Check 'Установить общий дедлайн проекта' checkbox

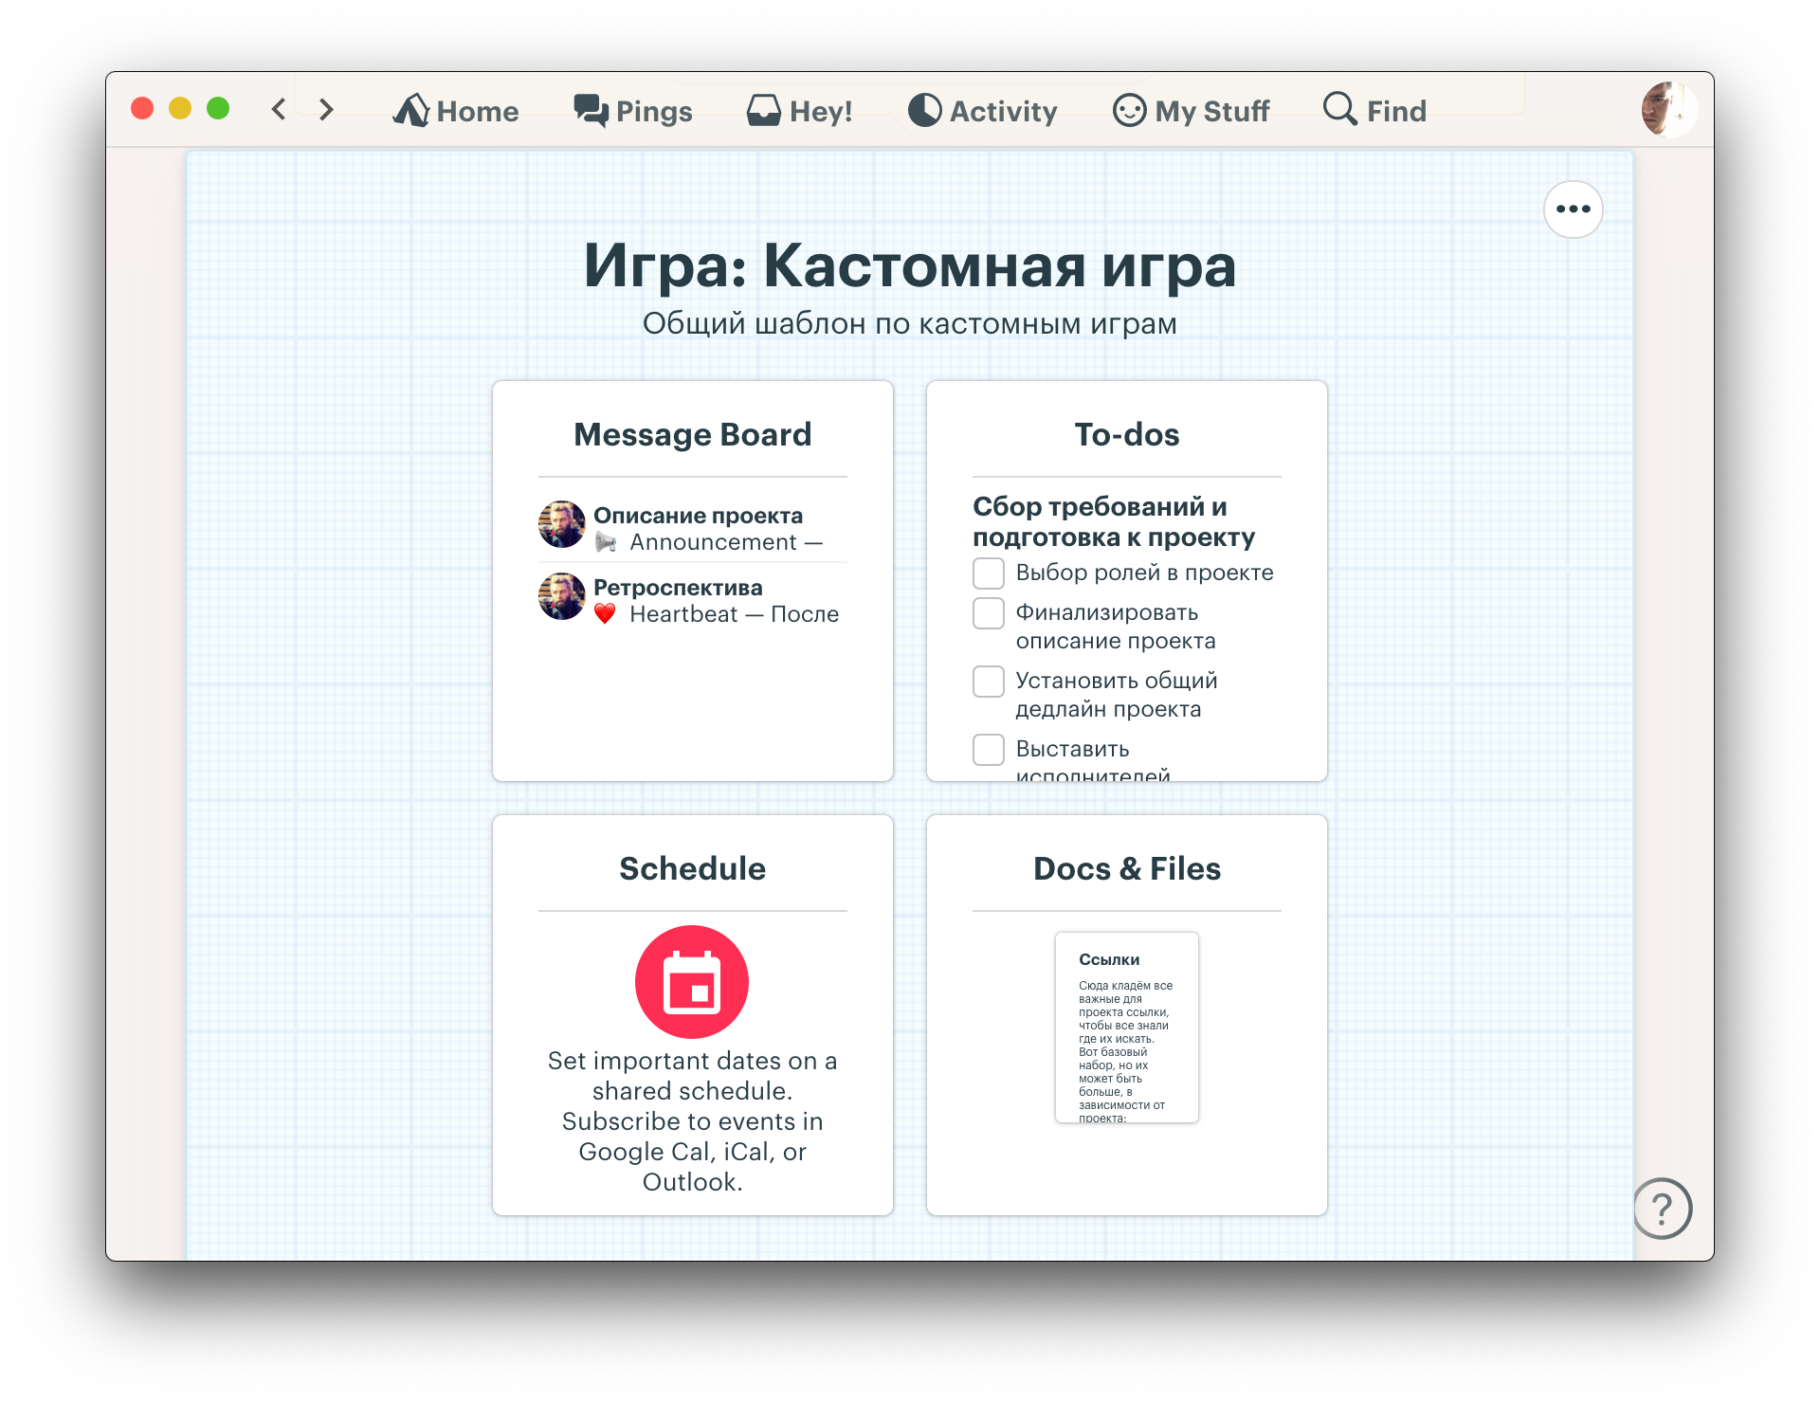point(989,682)
